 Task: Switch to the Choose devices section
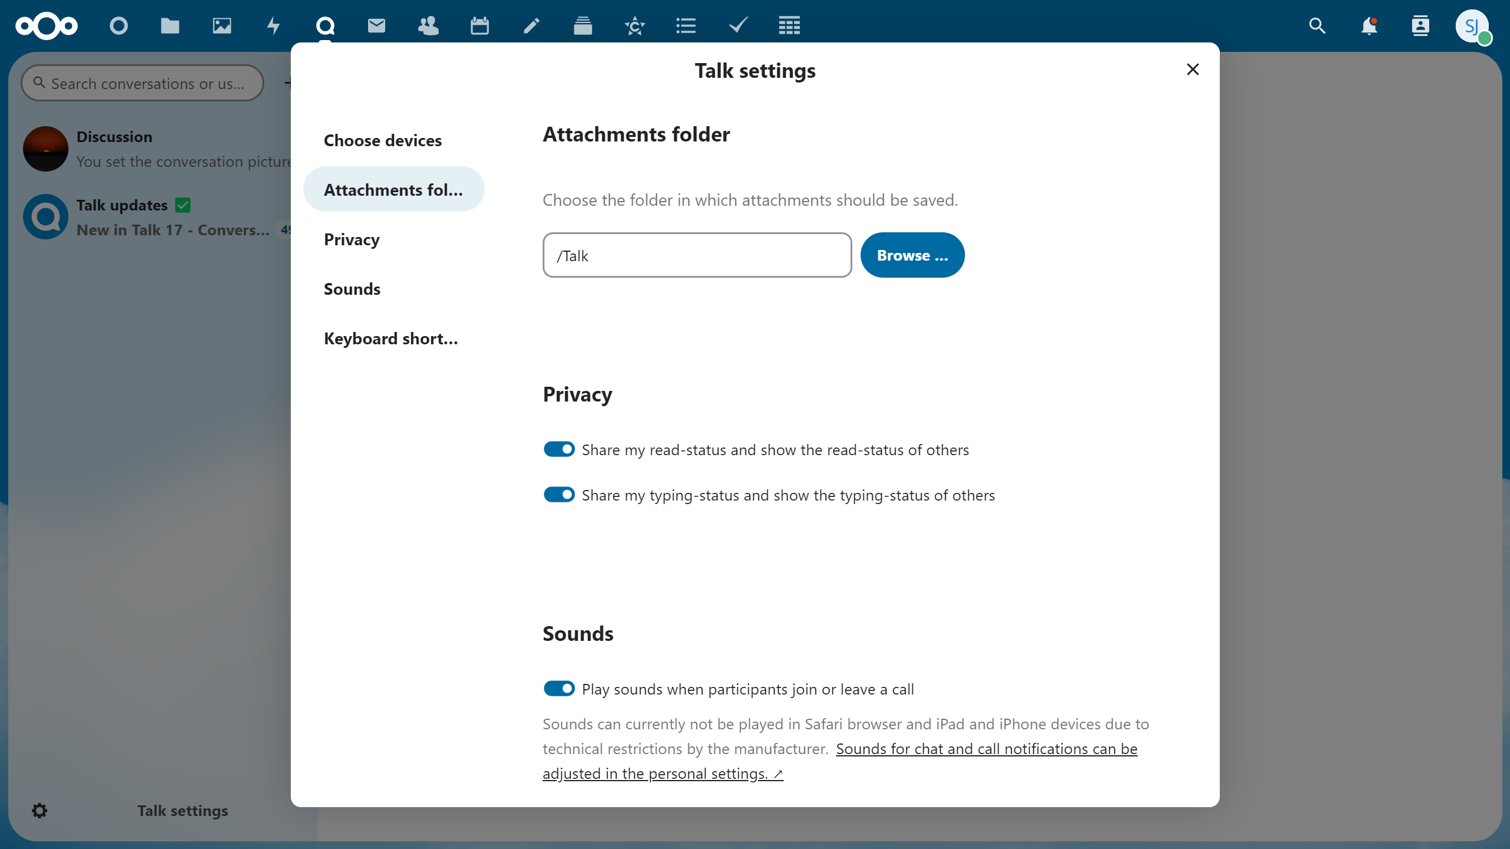click(382, 140)
